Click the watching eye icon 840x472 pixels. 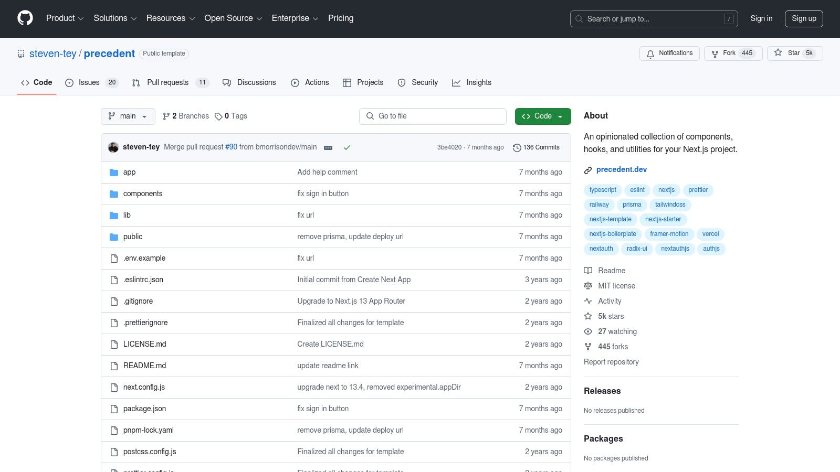(x=588, y=331)
